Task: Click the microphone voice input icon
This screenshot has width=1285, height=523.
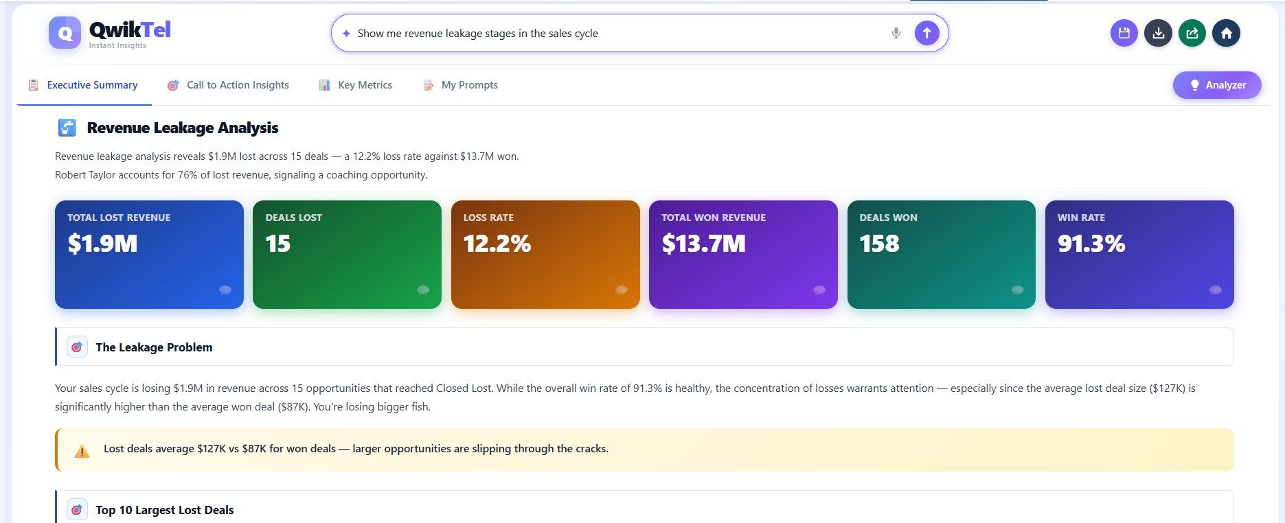Action: coord(896,33)
